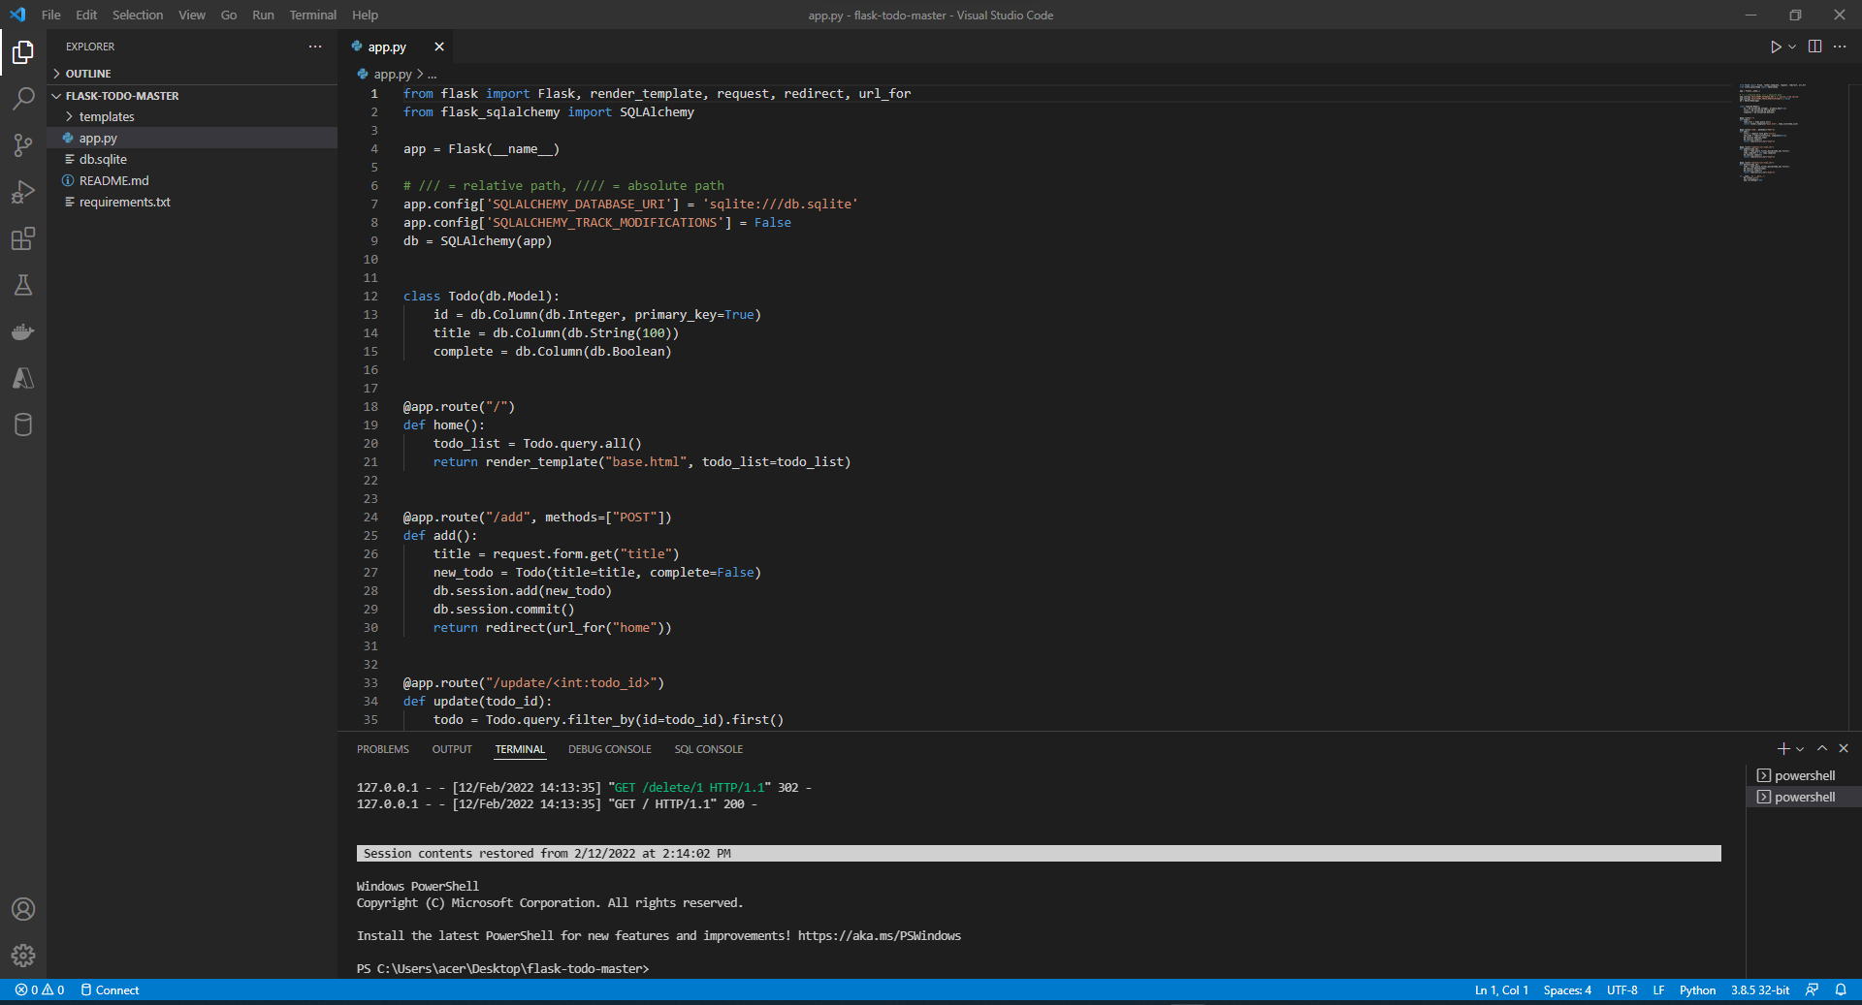The width and height of the screenshot is (1862, 1005).
Task: Open the Manage gear icon
Action: (23, 956)
